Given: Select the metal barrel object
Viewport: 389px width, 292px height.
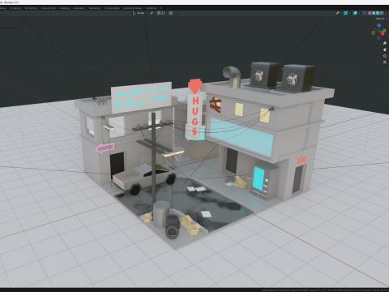Looking at the screenshot, I should (x=161, y=214).
